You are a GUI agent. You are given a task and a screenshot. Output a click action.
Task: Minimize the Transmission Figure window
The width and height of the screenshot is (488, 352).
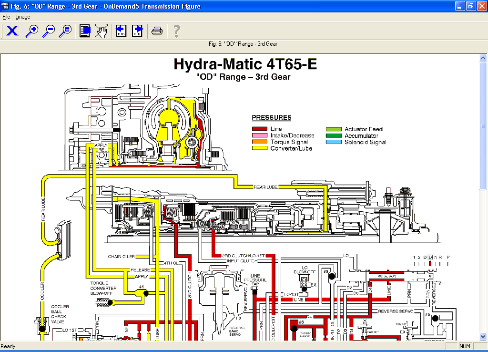(460, 6)
